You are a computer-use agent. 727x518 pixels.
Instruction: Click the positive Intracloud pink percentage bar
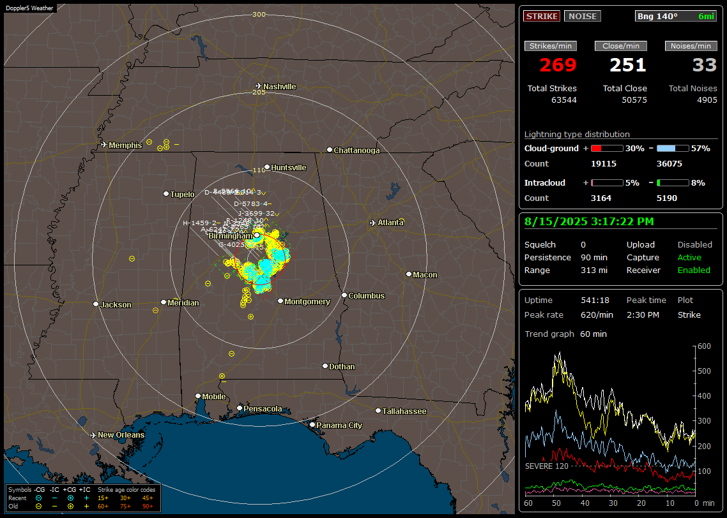pyautogui.click(x=607, y=183)
